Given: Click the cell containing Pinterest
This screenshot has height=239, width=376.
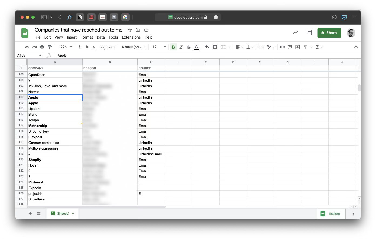Looking at the screenshot, I should click(x=55, y=182).
